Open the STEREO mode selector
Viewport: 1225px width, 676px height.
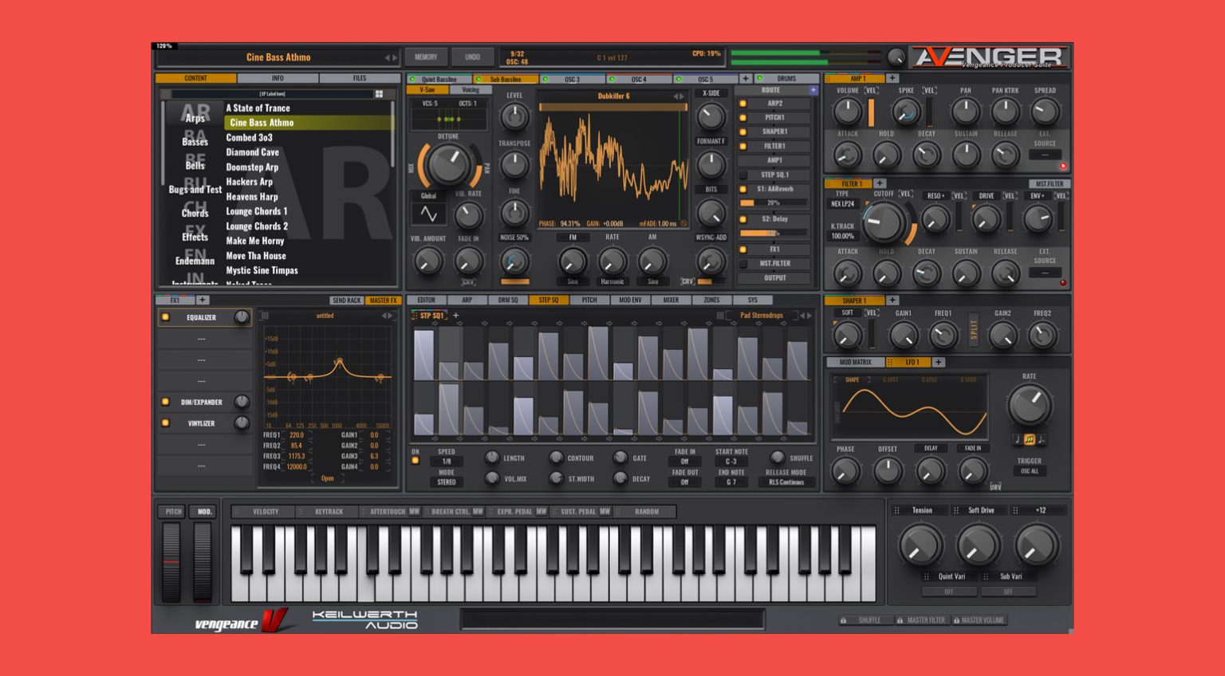tap(446, 482)
